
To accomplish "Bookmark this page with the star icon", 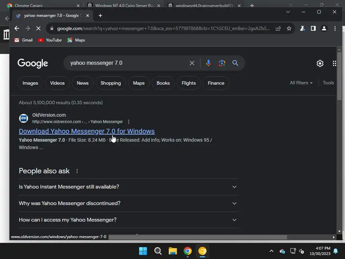I will 289,28.
